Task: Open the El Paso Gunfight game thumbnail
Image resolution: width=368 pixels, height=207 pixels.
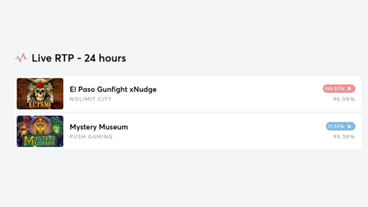Action: 40,94
